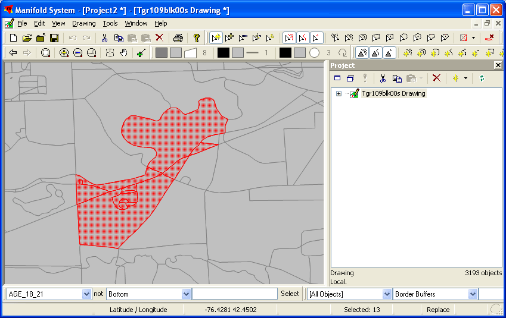
Task: Open the Border Buffers dropdown
Action: pos(473,294)
